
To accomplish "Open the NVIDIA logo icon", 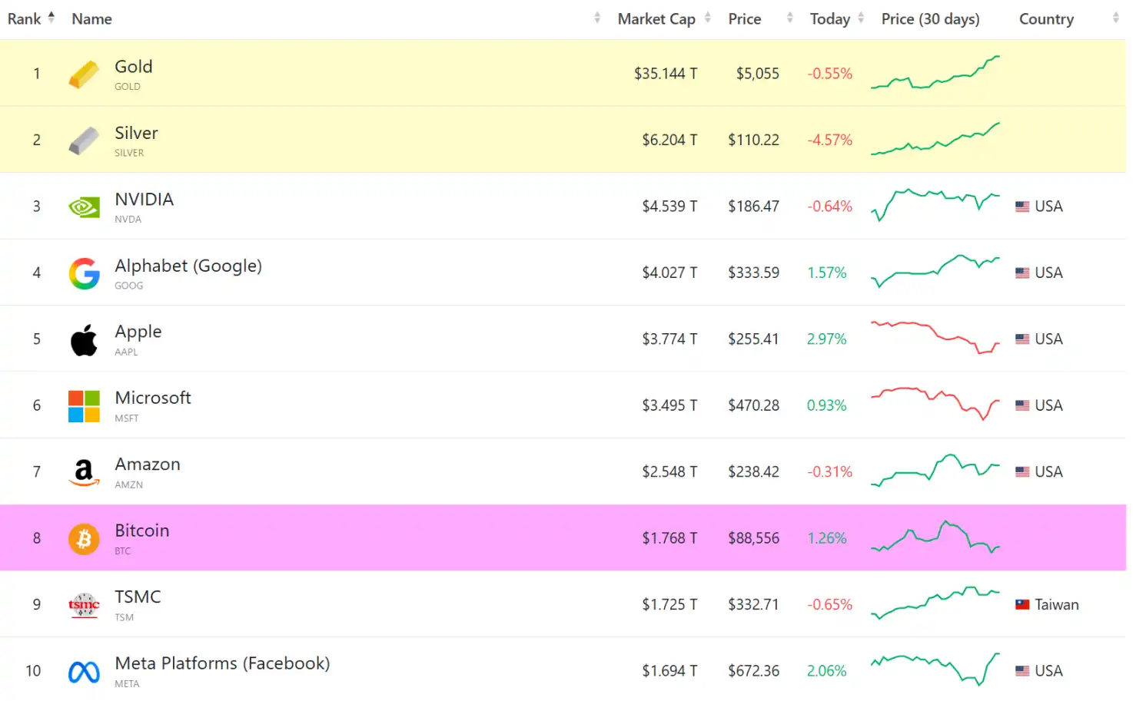I will point(84,207).
